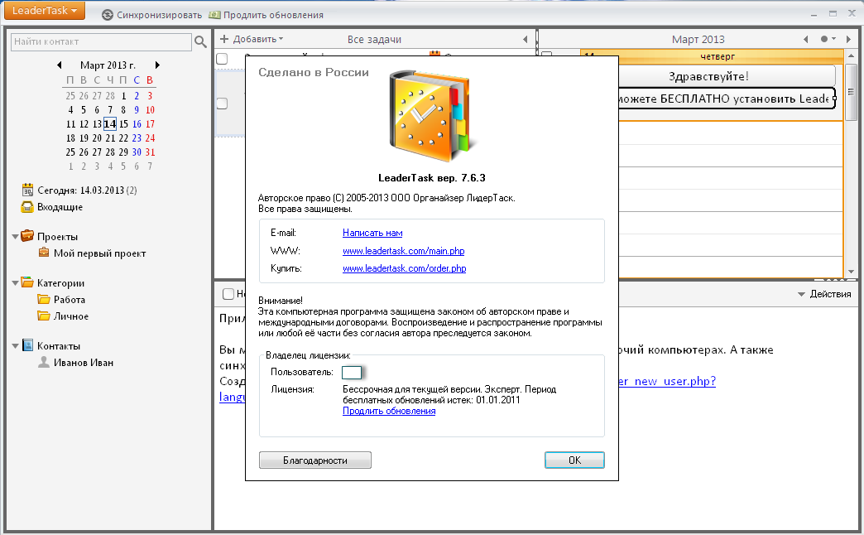The height and width of the screenshot is (535, 864).
Task: Open the Входящие inbox icon
Action: (27, 207)
